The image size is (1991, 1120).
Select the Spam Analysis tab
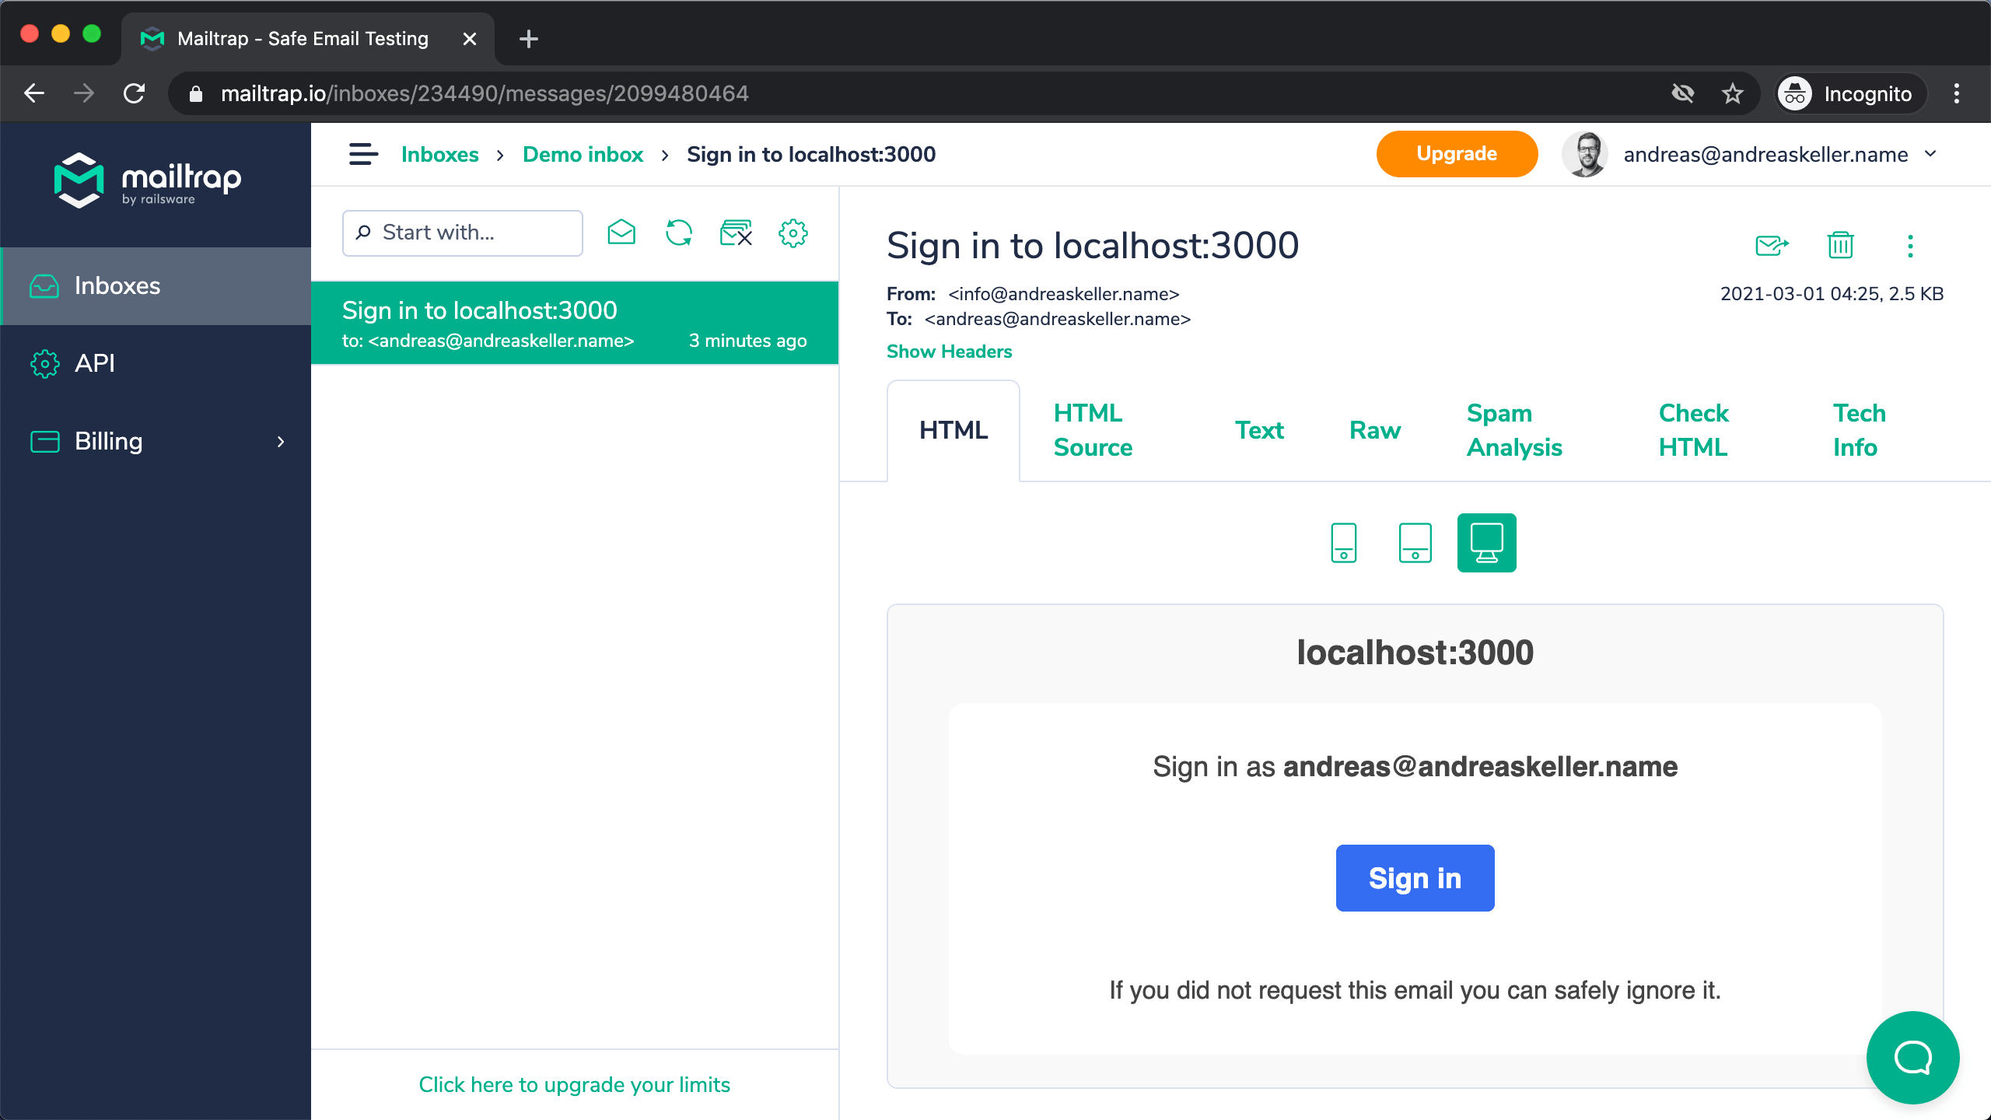point(1513,429)
